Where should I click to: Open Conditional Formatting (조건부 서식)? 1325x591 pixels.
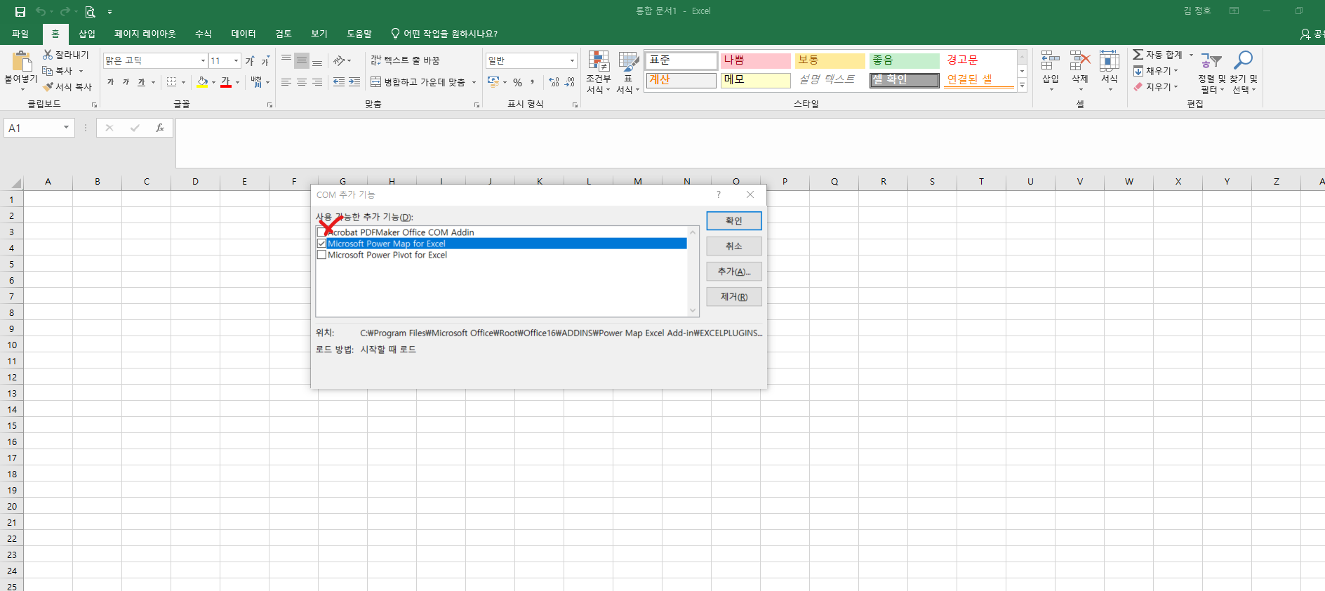[x=599, y=72]
